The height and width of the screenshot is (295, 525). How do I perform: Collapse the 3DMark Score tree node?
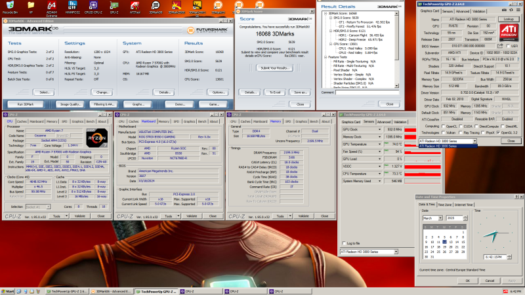coord(325,13)
